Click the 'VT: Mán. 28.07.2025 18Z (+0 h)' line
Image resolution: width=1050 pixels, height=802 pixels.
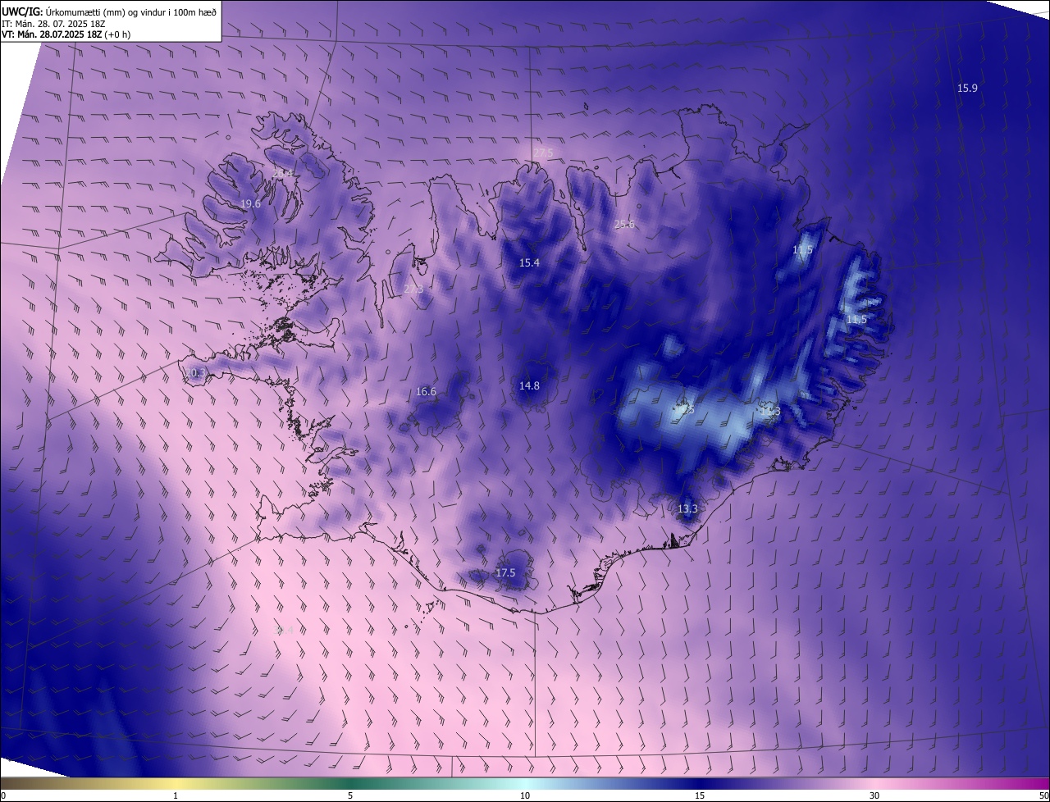[66, 34]
